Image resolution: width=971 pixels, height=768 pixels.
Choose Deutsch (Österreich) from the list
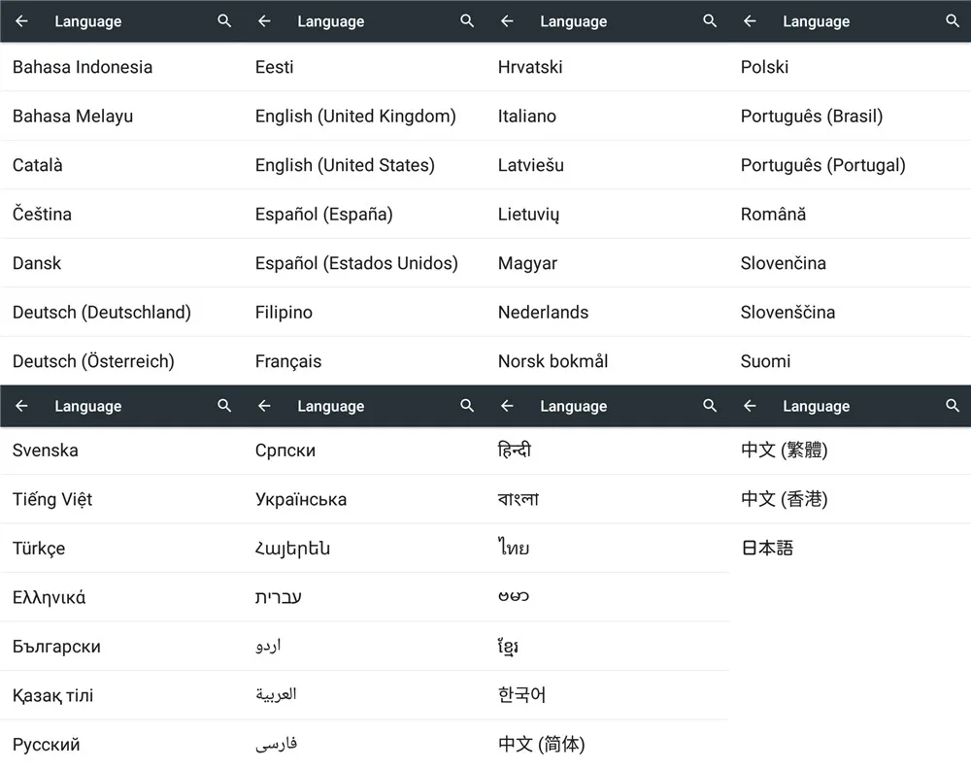pyautogui.click(x=93, y=361)
